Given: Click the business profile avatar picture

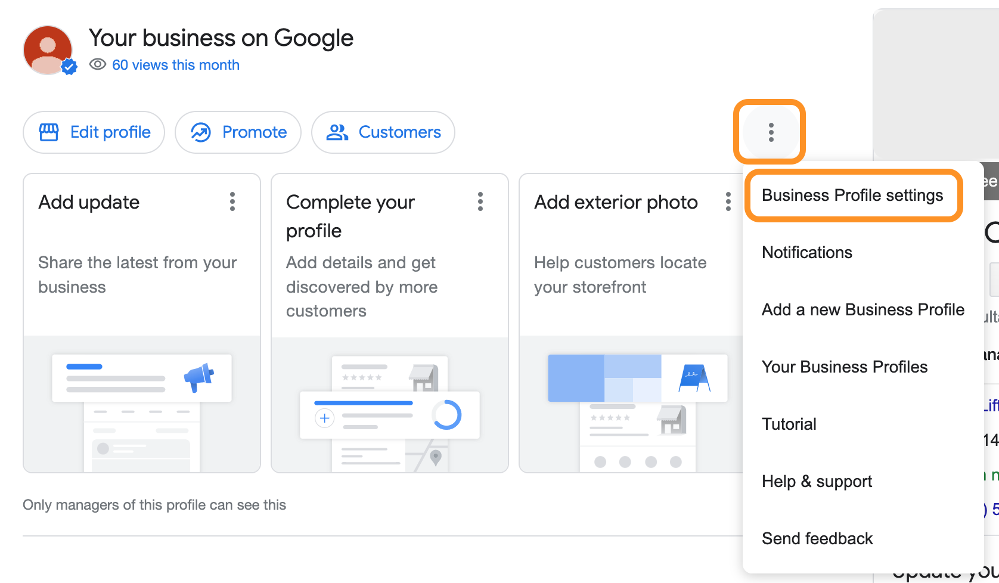Looking at the screenshot, I should (x=48, y=50).
